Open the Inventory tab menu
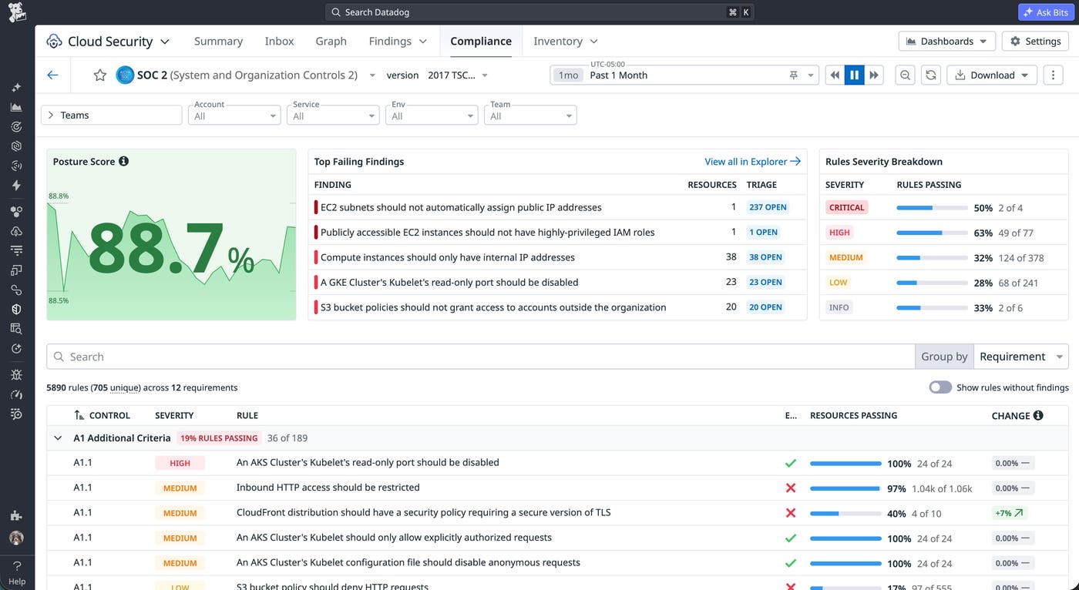The image size is (1079, 590). (566, 41)
